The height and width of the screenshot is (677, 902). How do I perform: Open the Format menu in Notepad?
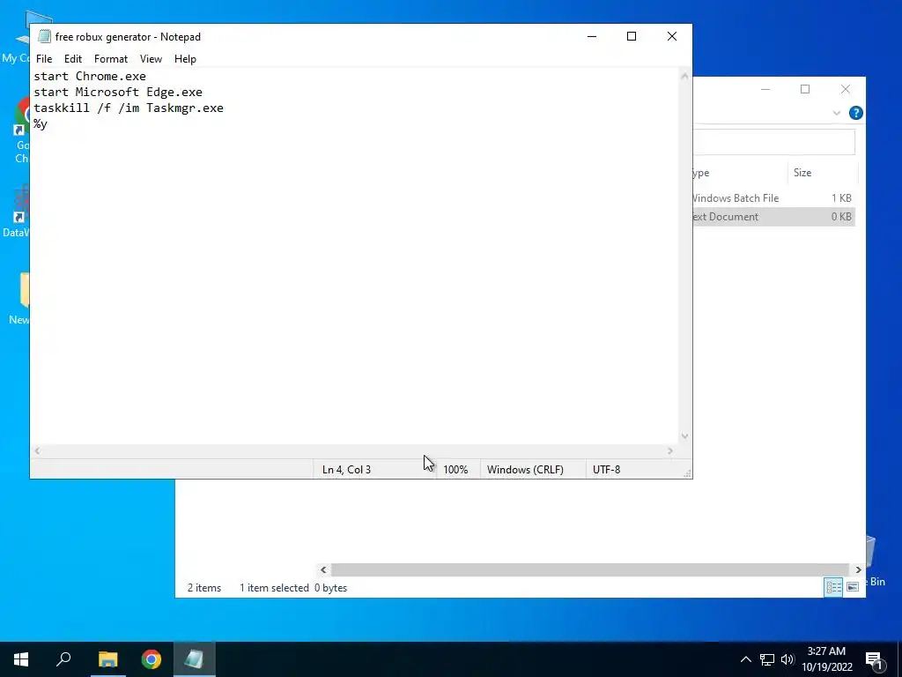pyautogui.click(x=110, y=59)
